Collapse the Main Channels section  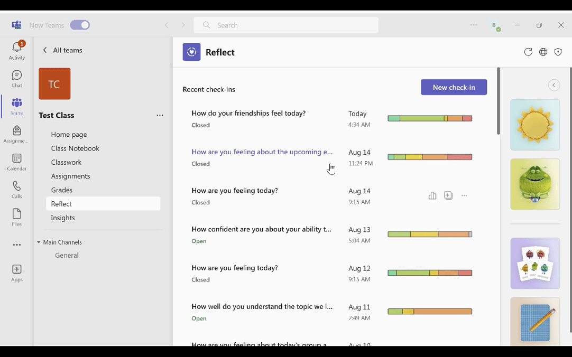coord(38,242)
